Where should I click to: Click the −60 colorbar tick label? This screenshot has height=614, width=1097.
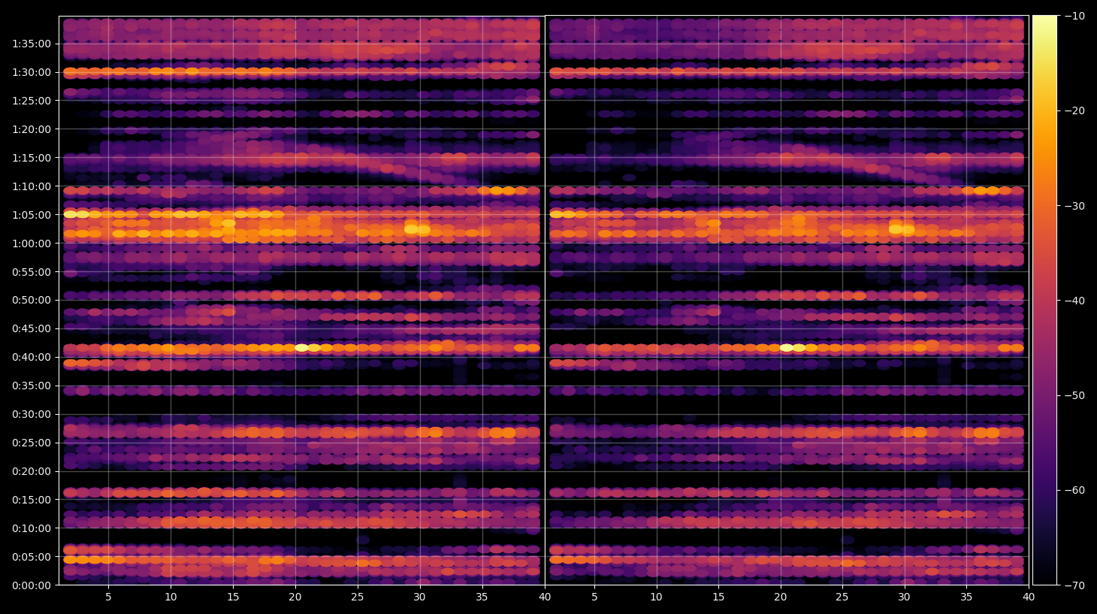1075,490
